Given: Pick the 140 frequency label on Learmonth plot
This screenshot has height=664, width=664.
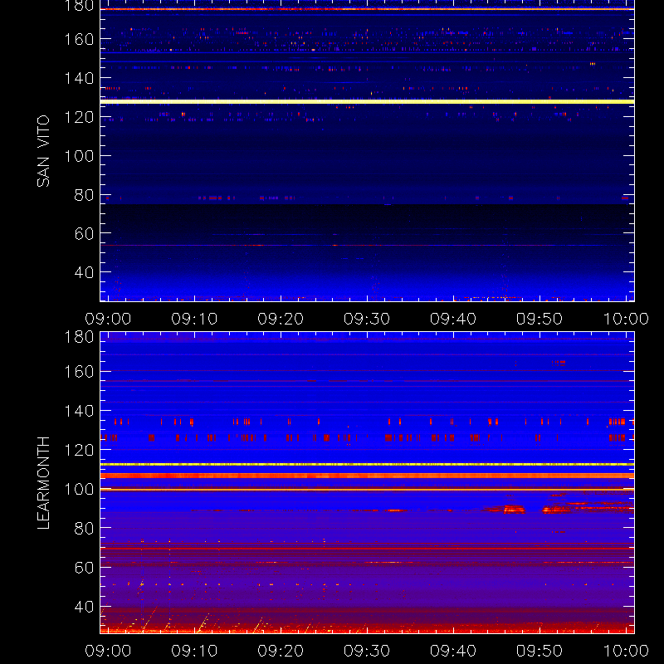Looking at the screenshot, I should 79,411.
